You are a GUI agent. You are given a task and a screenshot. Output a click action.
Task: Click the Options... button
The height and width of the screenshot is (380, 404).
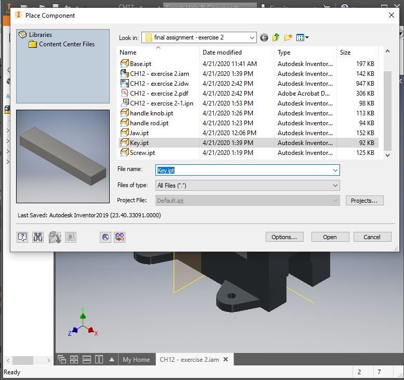pyautogui.click(x=284, y=237)
